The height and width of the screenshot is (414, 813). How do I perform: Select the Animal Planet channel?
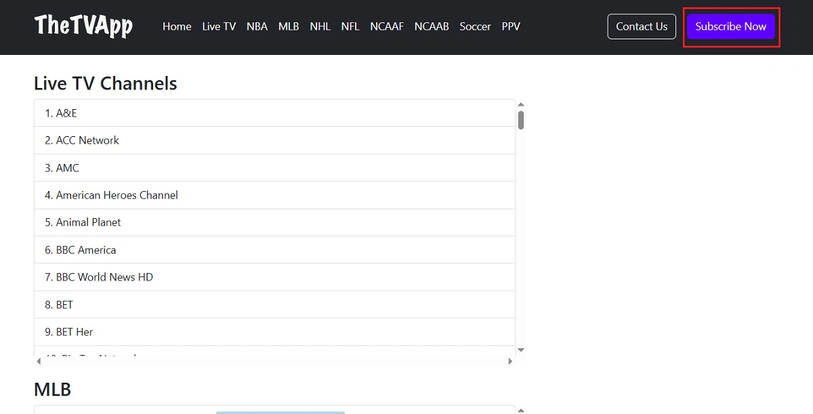(274, 222)
